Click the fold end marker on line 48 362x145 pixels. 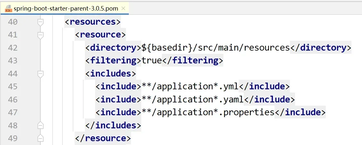[40, 125]
